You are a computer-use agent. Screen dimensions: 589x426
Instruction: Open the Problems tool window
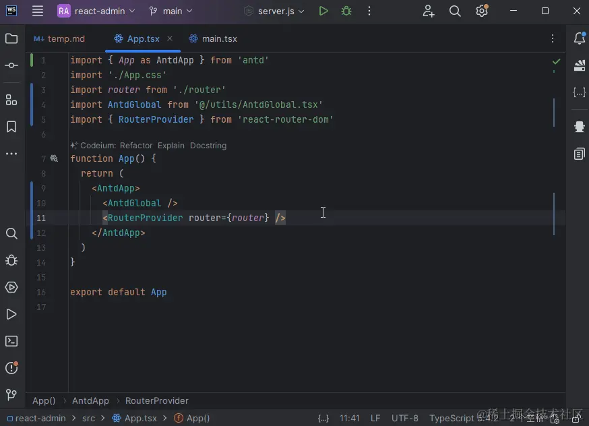point(11,368)
